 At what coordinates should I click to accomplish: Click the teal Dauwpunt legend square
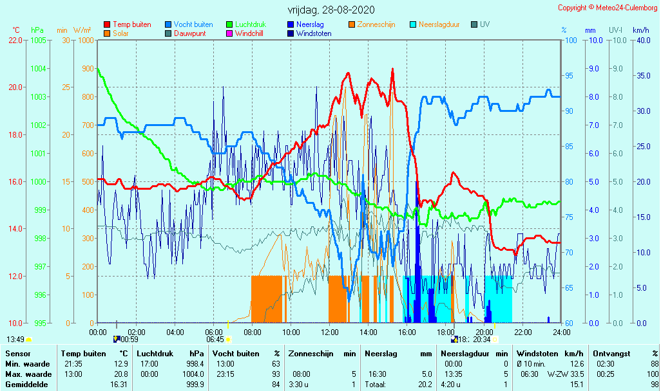click(x=168, y=33)
